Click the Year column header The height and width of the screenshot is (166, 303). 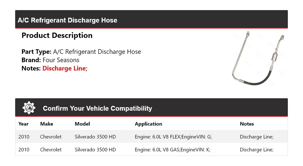click(x=23, y=124)
